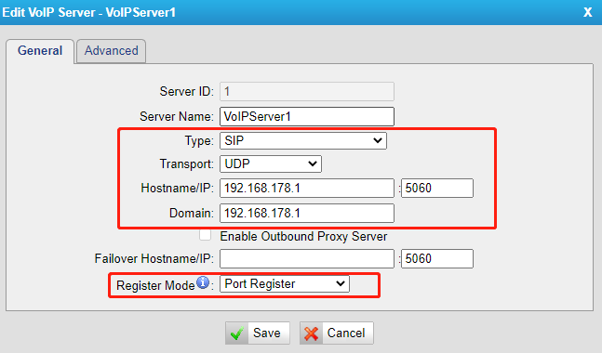Close the Edit VoIP Server dialog
This screenshot has width=602, height=353.
pyautogui.click(x=587, y=12)
